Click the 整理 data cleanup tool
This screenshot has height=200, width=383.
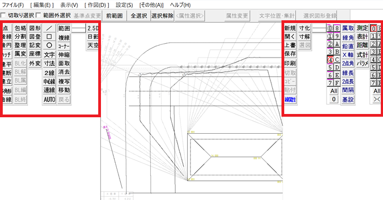(20, 45)
